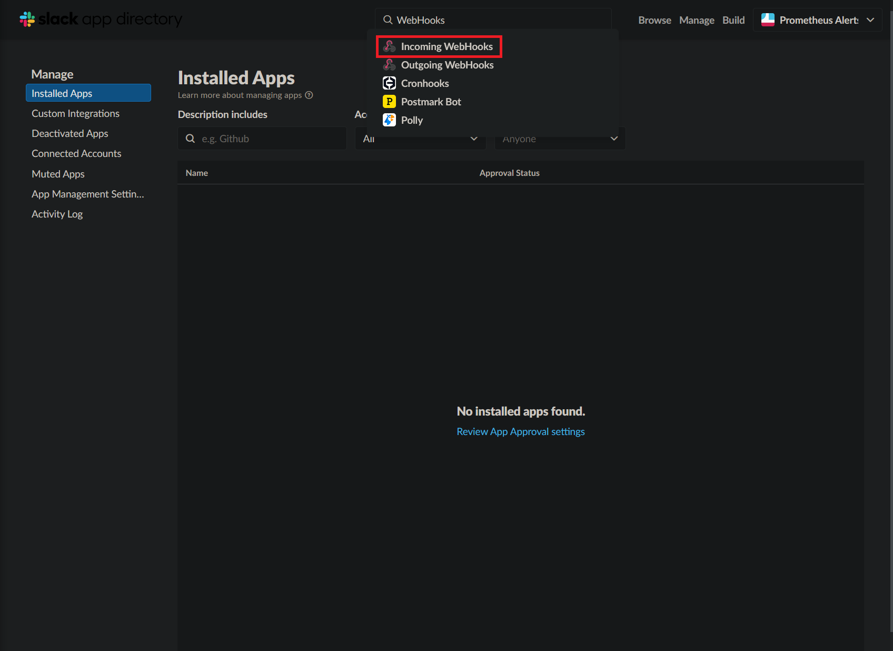Click the Postmark Bot yellow icon
This screenshot has height=651, width=893.
pyautogui.click(x=389, y=102)
